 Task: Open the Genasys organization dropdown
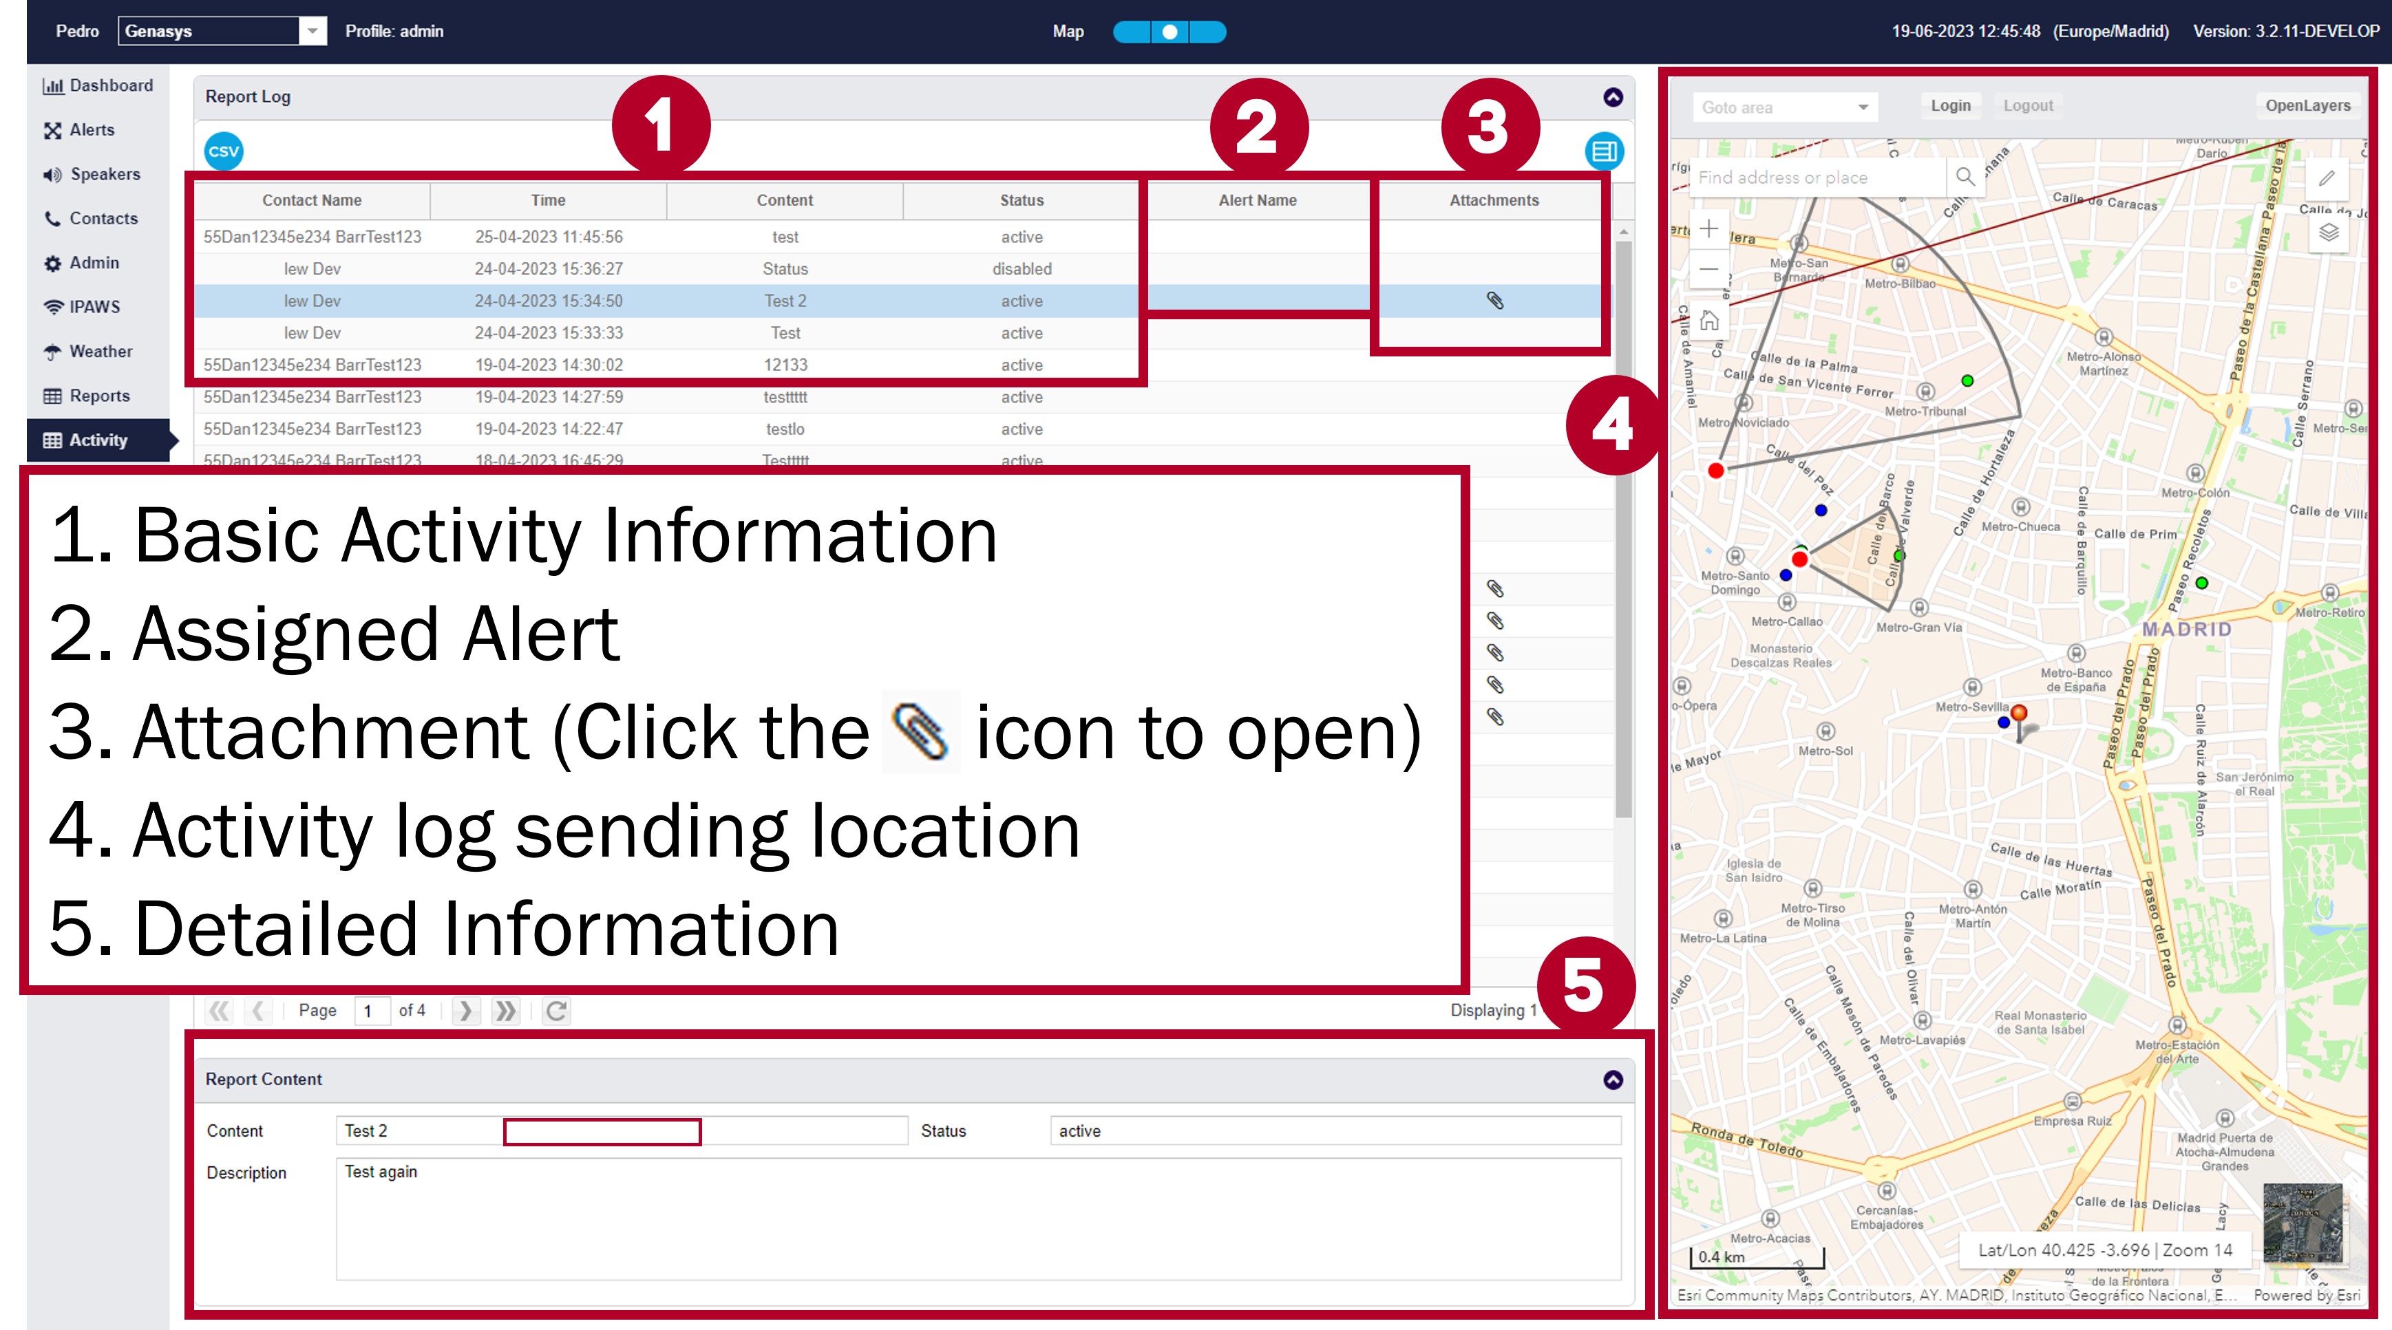(313, 32)
